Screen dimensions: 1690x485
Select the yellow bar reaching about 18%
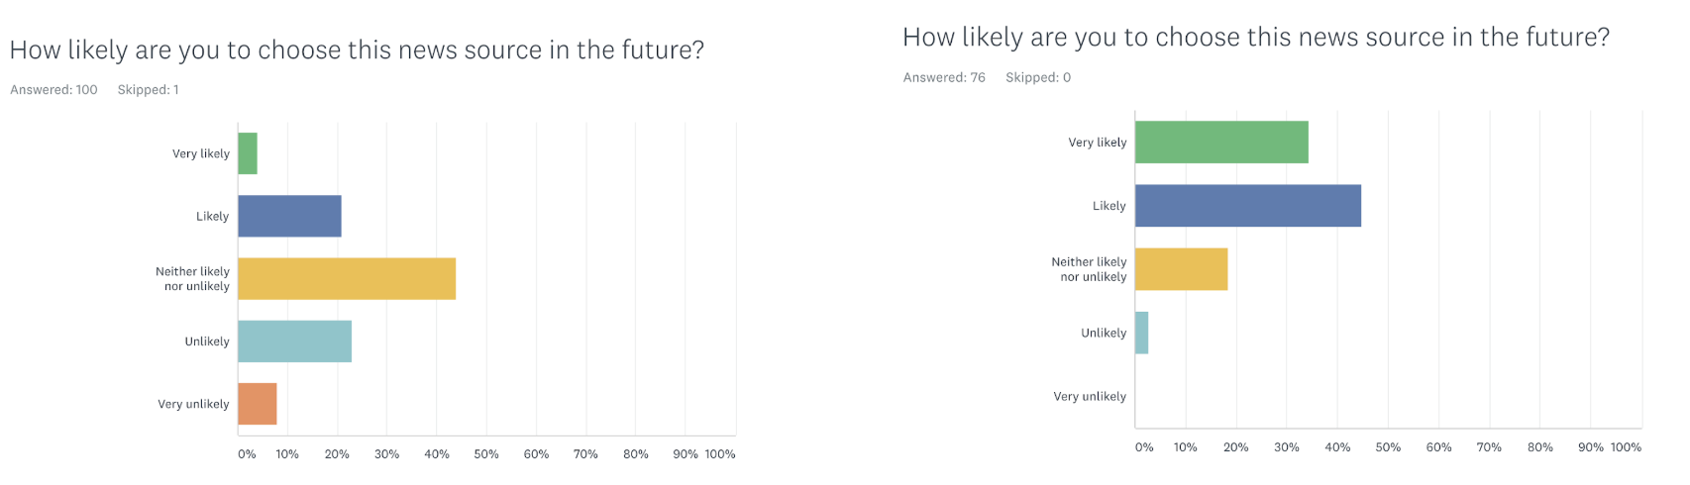(x=1181, y=269)
